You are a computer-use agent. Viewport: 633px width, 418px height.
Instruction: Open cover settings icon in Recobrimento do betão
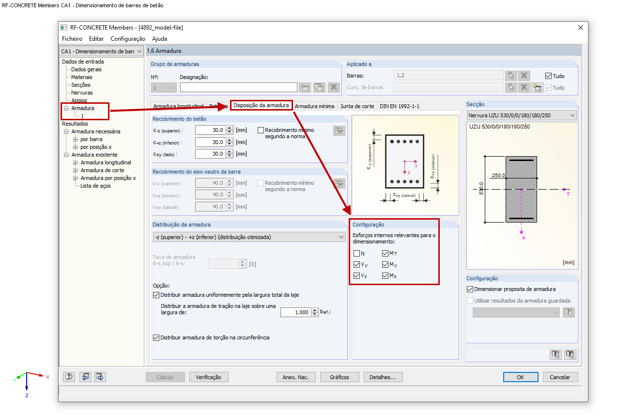click(339, 130)
